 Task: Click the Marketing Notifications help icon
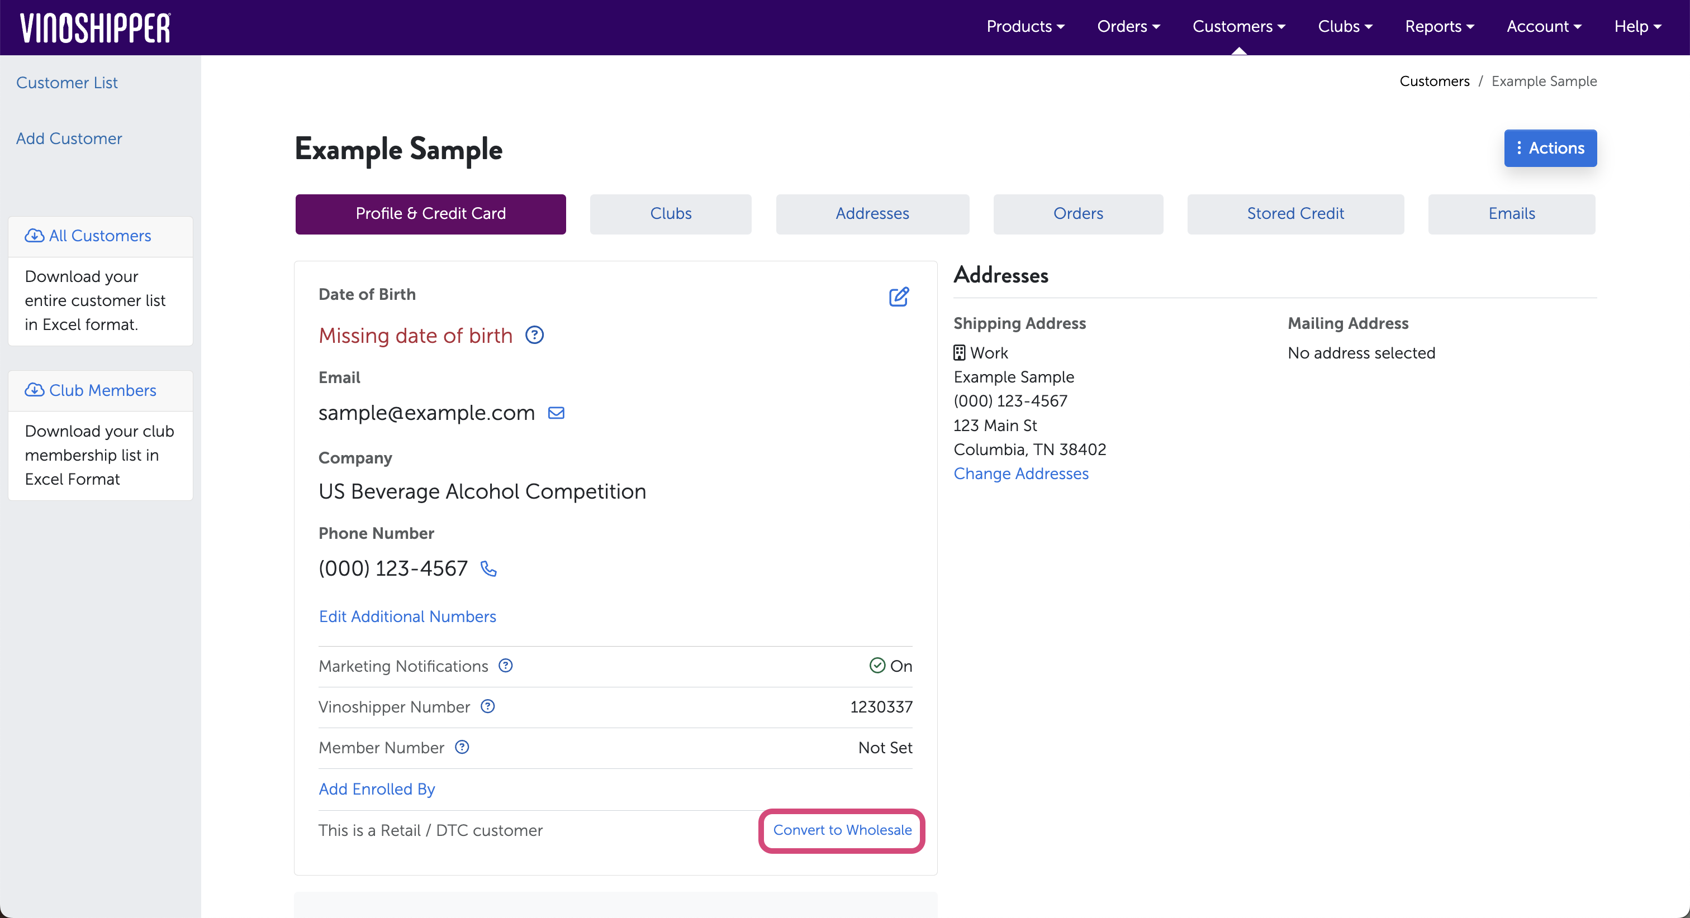505,666
